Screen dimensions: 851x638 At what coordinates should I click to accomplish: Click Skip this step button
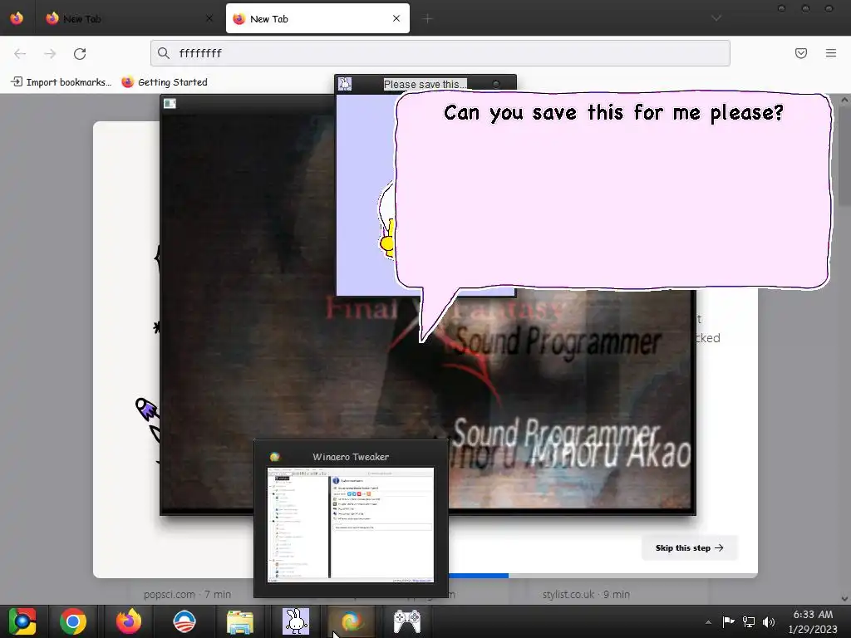(689, 548)
